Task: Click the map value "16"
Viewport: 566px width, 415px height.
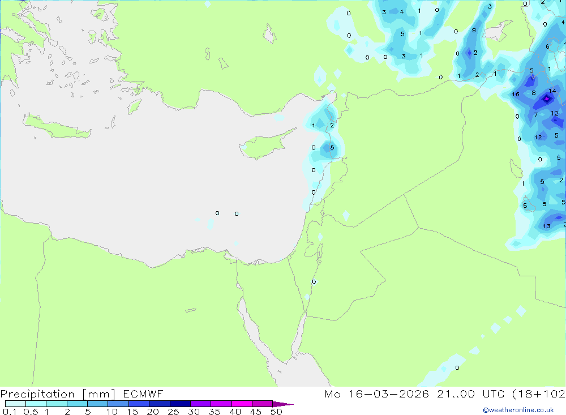Action: [x=516, y=95]
